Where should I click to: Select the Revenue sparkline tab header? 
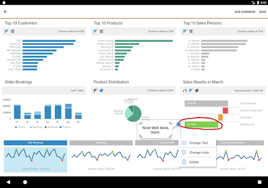101,143
